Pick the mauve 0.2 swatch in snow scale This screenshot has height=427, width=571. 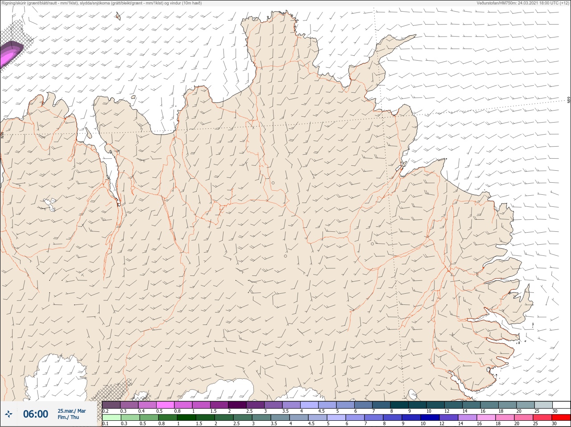(x=112, y=405)
